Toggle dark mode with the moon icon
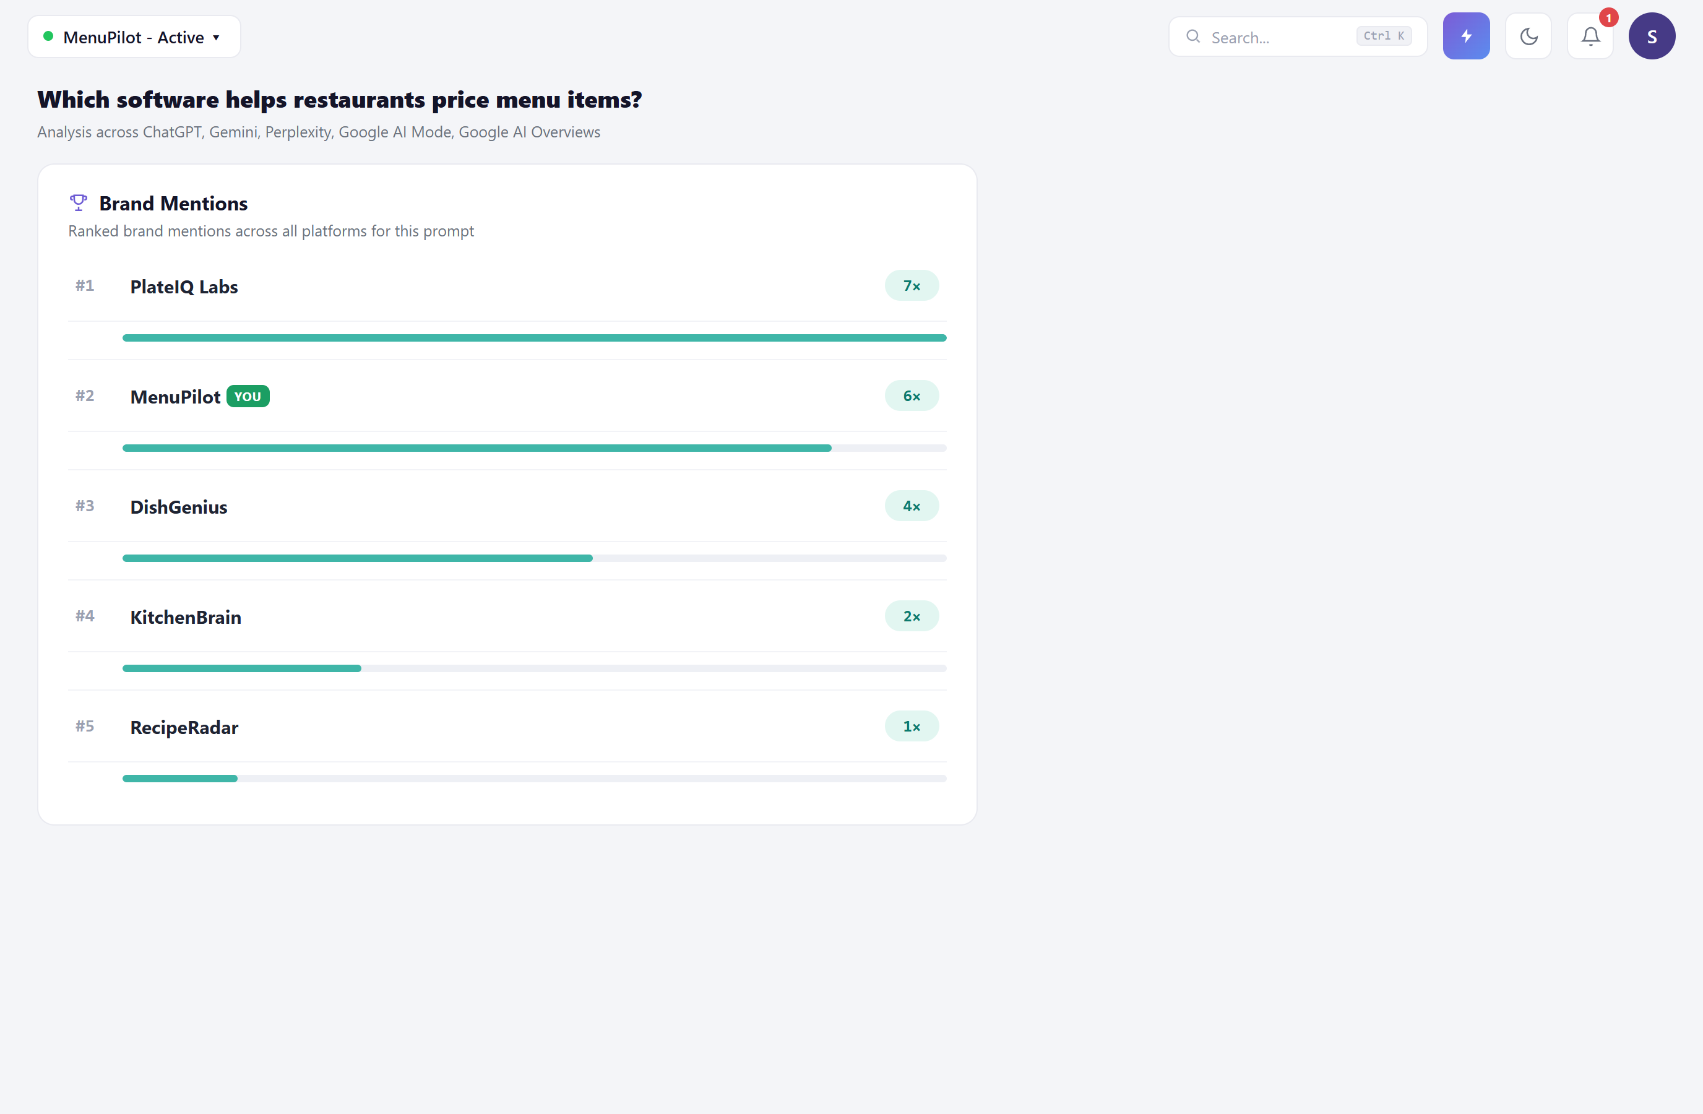The image size is (1703, 1114). (x=1528, y=36)
